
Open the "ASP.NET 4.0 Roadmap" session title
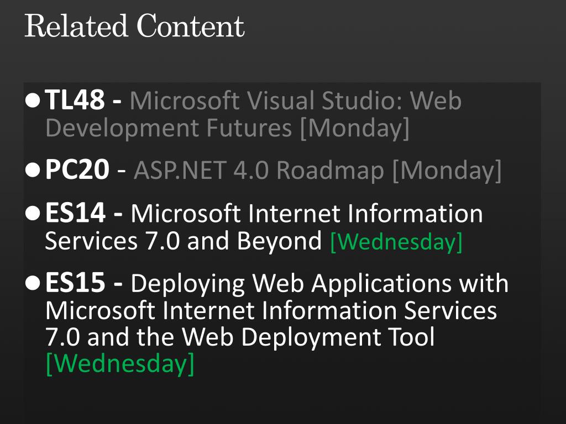259,170
